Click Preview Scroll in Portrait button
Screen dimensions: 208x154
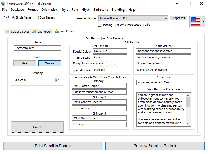click(x=155, y=146)
